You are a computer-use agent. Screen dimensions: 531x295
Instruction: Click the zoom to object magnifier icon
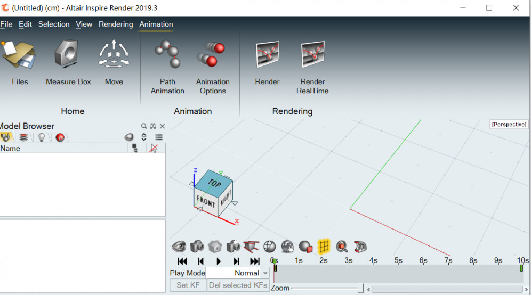[342, 247]
